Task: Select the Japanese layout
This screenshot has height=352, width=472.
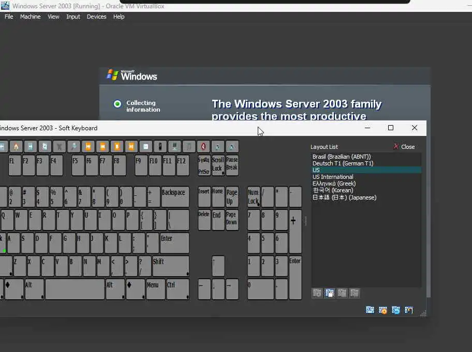Action: click(366, 197)
